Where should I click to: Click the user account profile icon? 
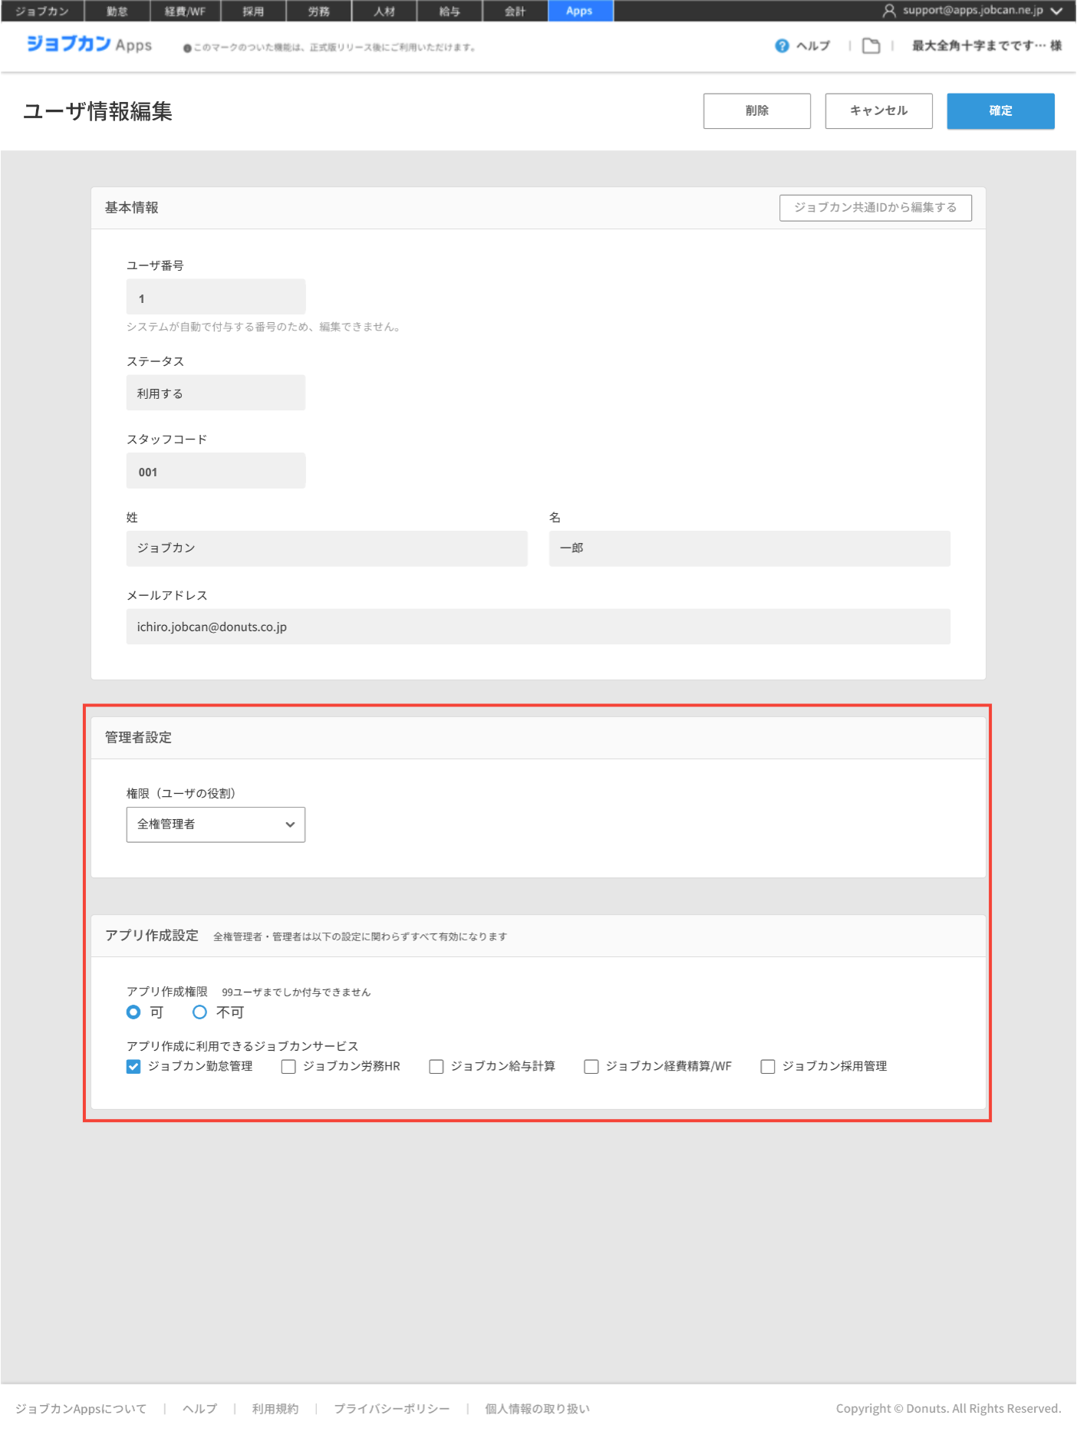coord(889,11)
